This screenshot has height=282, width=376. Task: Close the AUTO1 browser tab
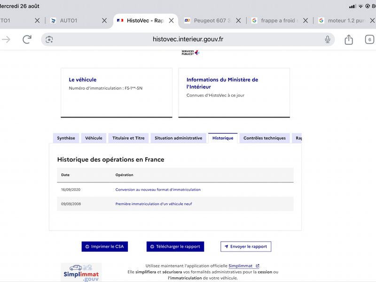(x=104, y=21)
